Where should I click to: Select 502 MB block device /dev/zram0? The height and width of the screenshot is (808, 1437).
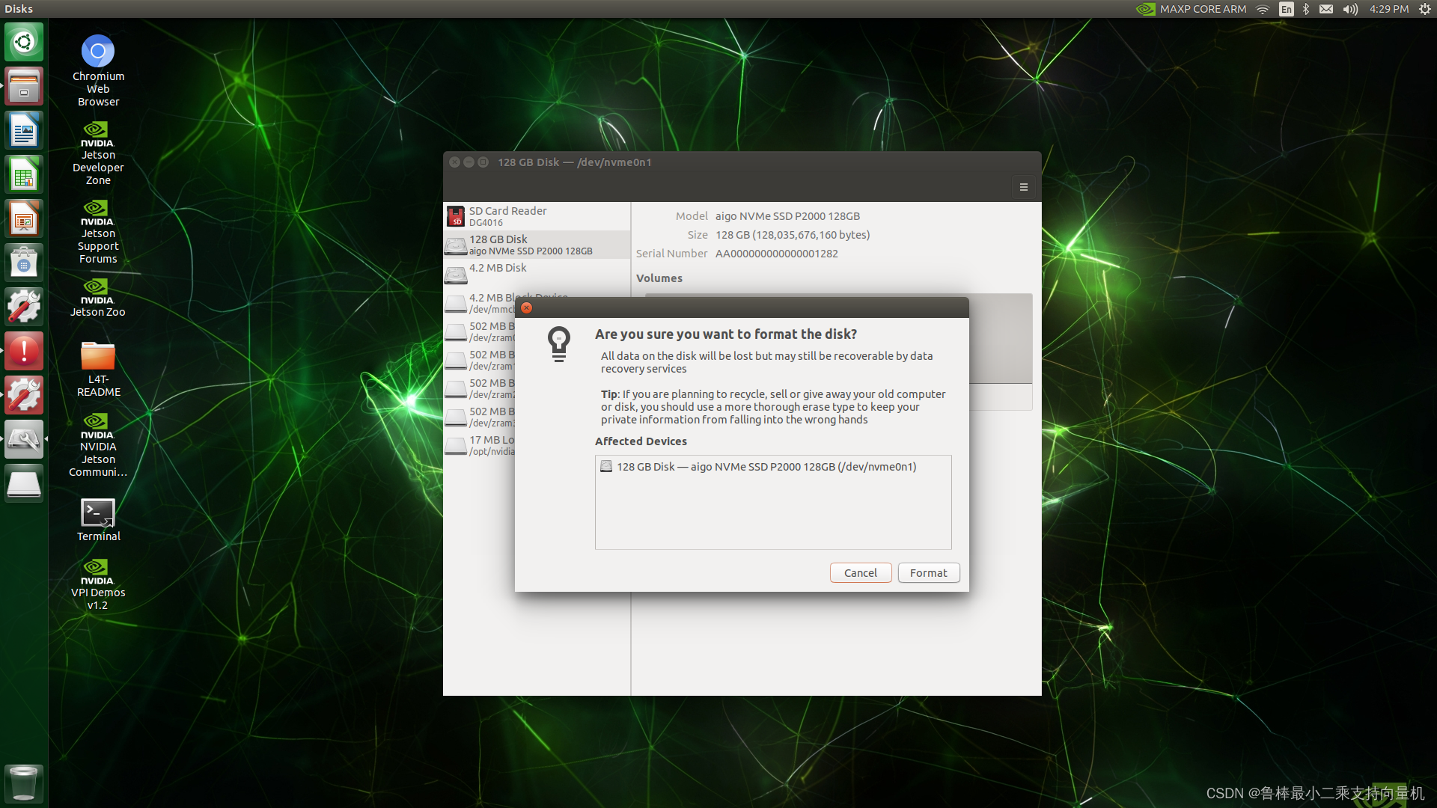coord(480,331)
